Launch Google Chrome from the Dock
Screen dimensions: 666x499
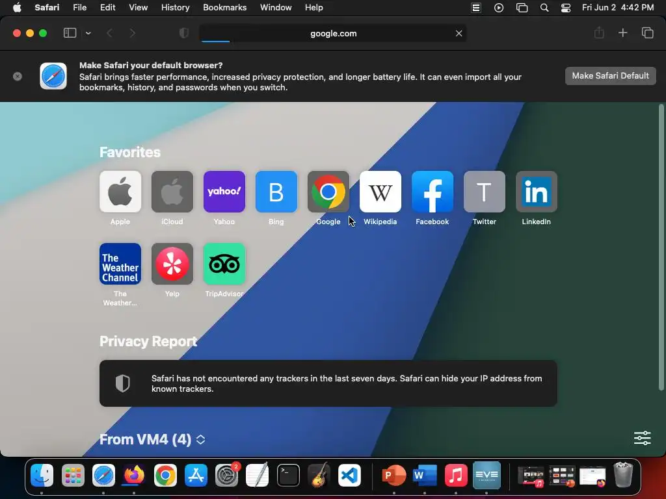click(x=165, y=475)
